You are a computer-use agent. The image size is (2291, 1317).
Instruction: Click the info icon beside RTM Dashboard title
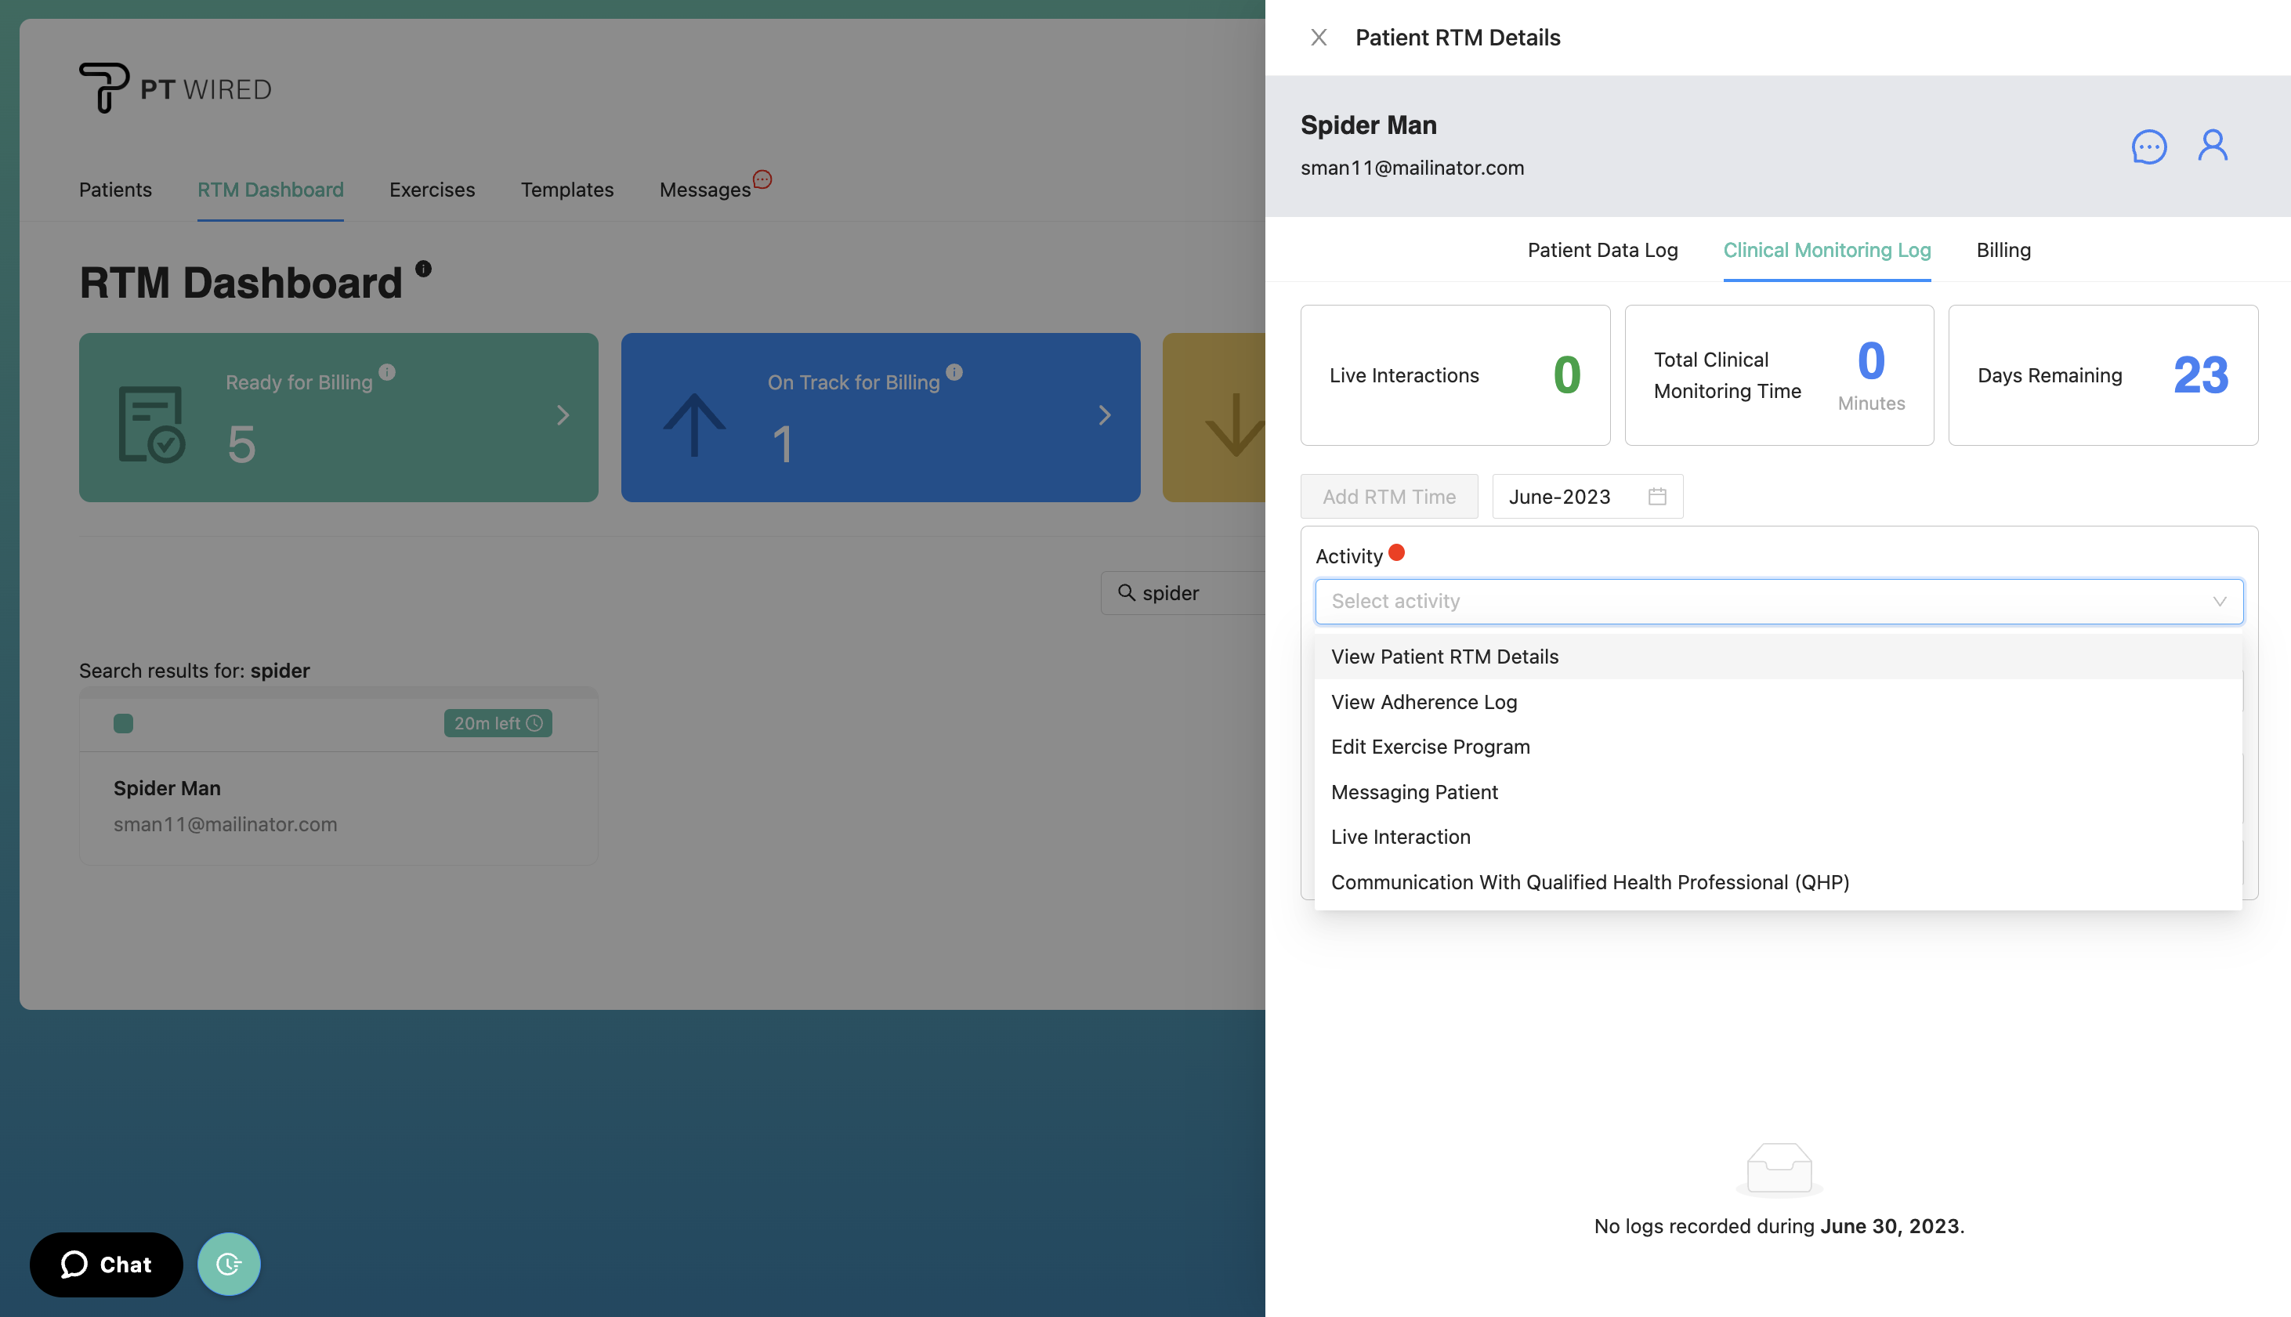tap(424, 268)
